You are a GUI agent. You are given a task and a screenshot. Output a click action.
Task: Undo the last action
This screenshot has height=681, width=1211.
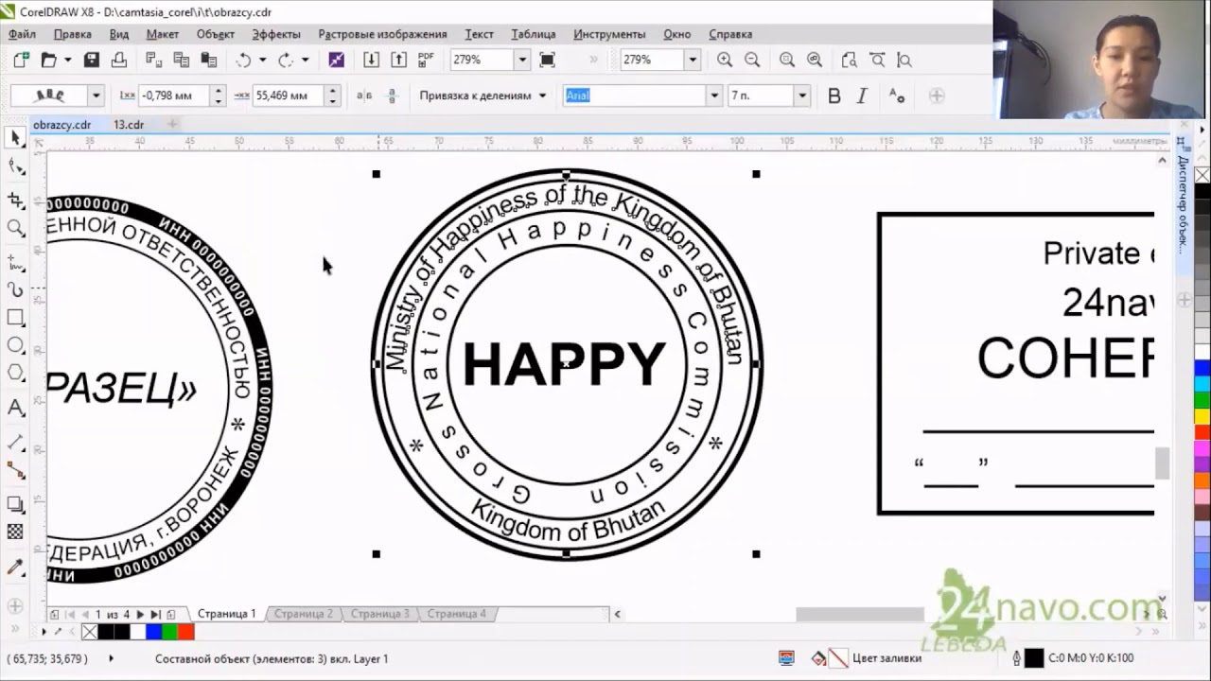(243, 60)
